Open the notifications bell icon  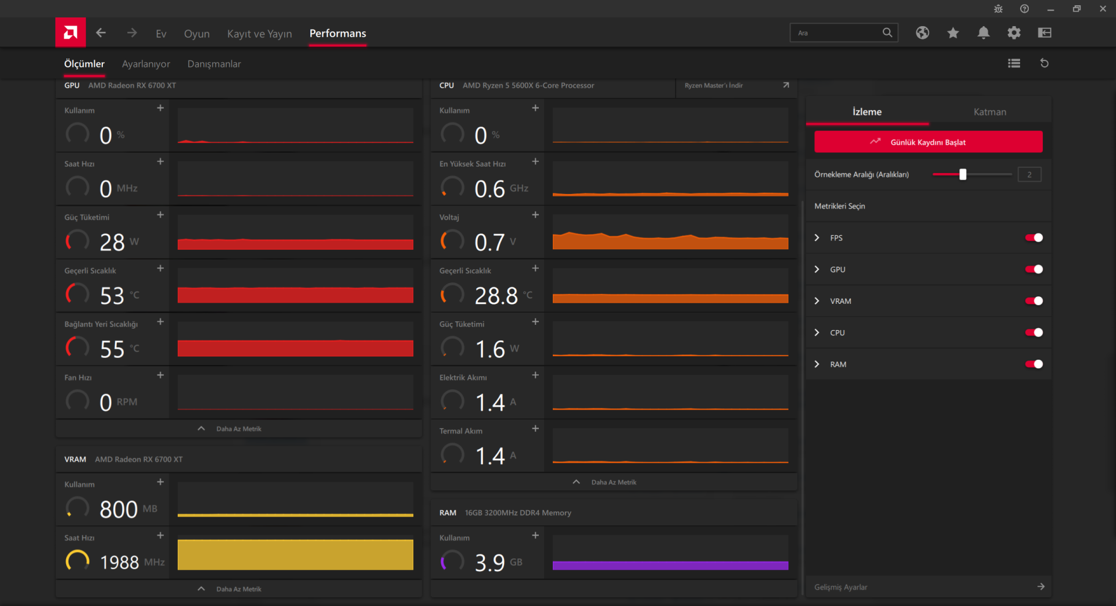[x=983, y=33]
